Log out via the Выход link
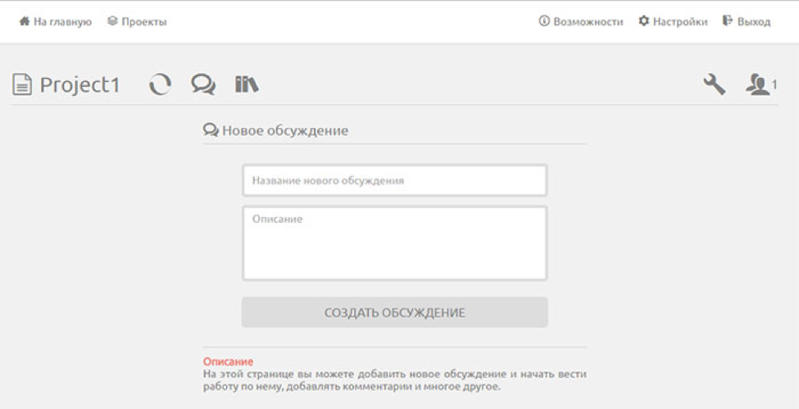The height and width of the screenshot is (409, 799). point(754,22)
